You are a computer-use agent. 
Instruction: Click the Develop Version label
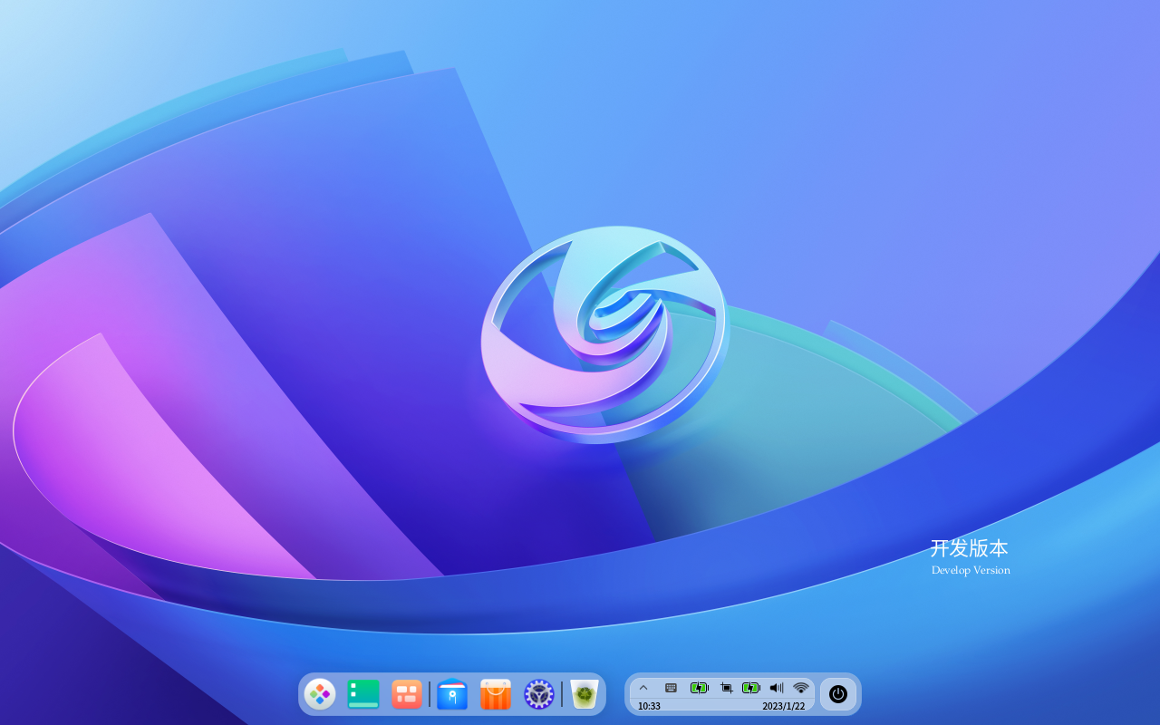[970, 569]
